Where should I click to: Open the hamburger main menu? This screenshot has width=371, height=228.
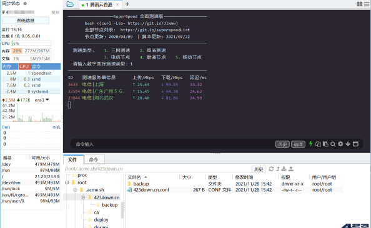pos(367,4)
